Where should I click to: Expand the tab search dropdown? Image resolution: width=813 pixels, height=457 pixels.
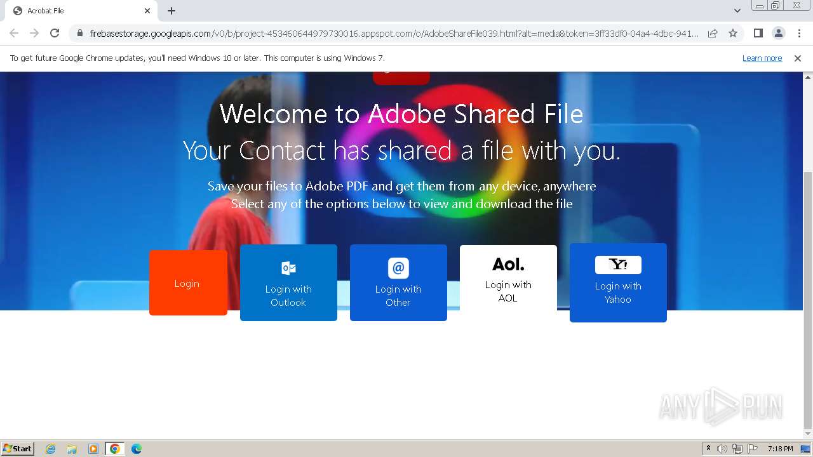tap(737, 11)
